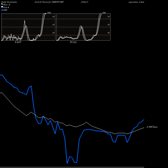This screenshot has height=168, width=168.
Task: Click the 50 level label in FULL chart
Action: (x=109, y=25)
